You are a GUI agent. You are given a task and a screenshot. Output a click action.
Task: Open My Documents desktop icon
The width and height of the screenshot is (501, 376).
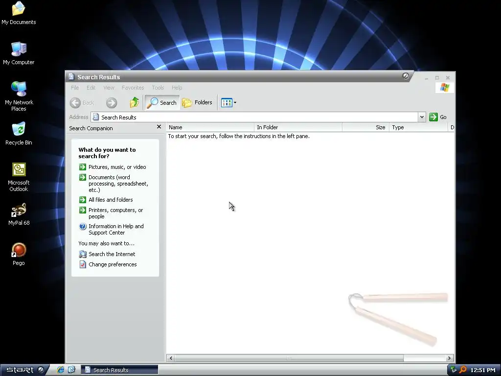tap(19, 13)
